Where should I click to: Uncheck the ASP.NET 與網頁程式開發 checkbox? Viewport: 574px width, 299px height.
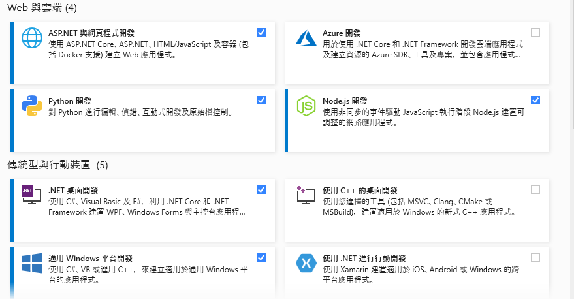pos(261,32)
